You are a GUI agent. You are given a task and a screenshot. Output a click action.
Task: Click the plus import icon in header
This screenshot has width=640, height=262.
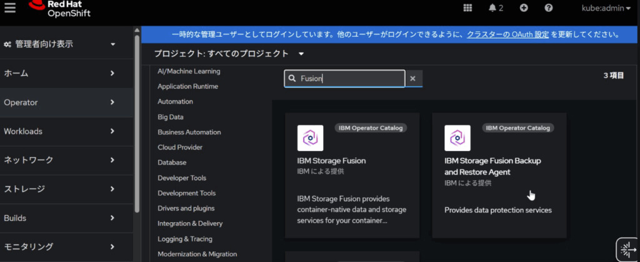tap(524, 8)
